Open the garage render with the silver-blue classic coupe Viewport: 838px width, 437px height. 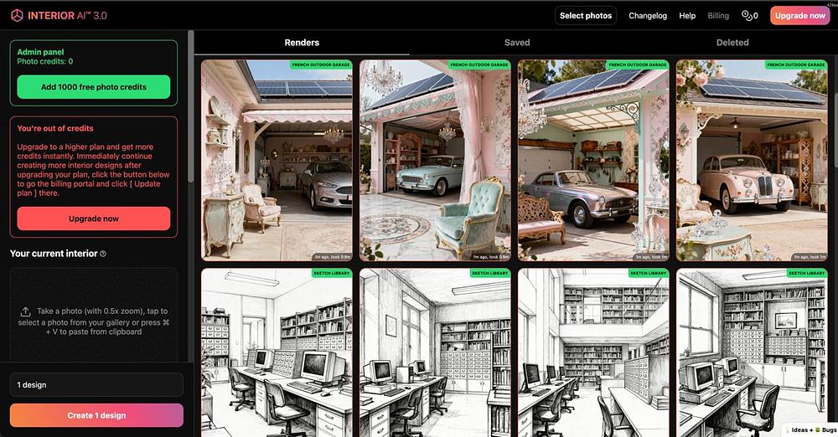(x=593, y=160)
